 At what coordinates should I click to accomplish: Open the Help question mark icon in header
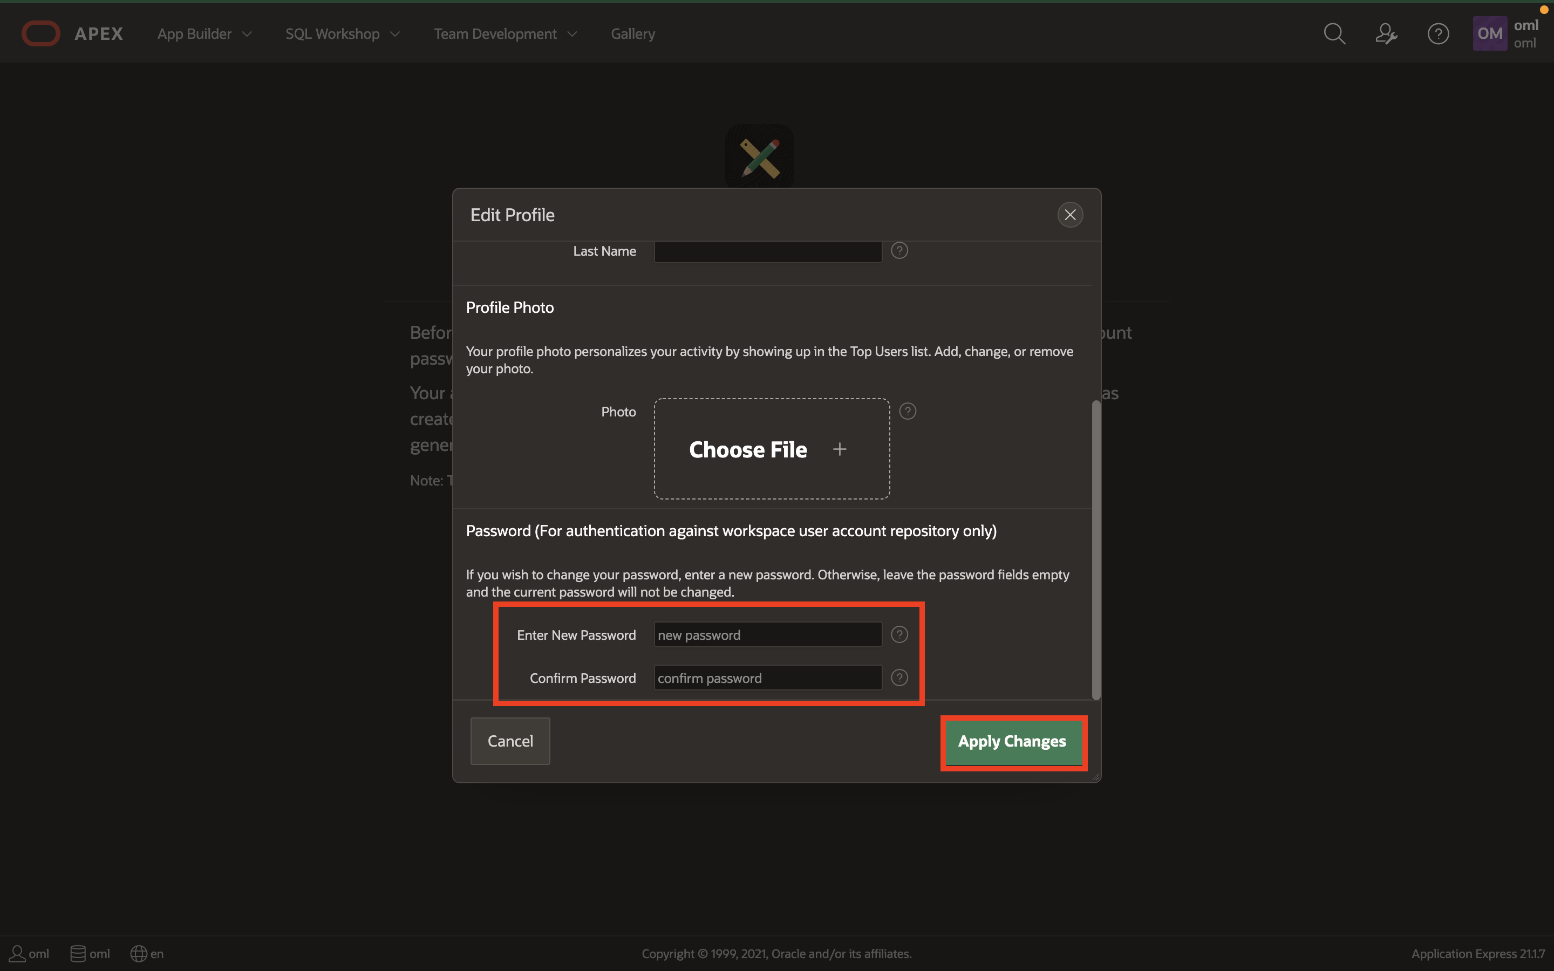point(1438,33)
